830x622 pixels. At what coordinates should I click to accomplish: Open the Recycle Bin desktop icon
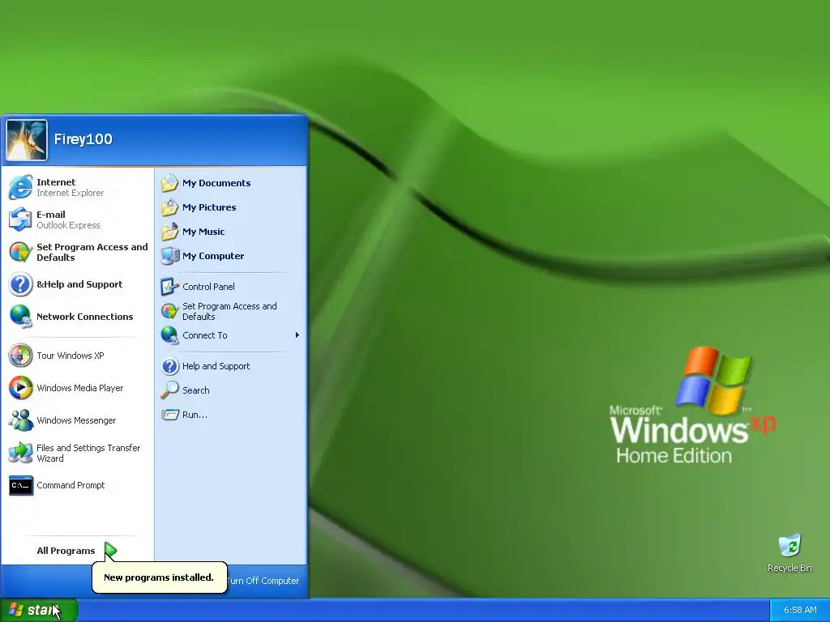tap(789, 546)
